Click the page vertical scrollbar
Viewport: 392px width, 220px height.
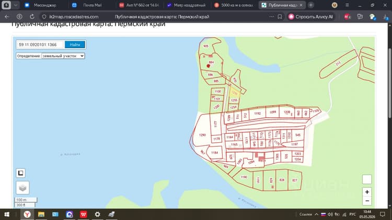[x=390, y=83]
